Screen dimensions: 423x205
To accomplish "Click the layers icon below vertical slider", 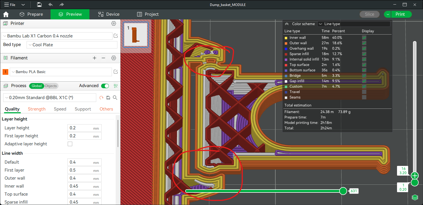I will coord(415,197).
